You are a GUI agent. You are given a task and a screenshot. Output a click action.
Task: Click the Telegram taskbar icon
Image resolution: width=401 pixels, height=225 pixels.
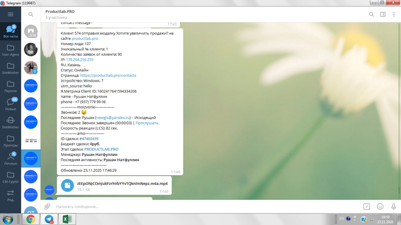49,219
